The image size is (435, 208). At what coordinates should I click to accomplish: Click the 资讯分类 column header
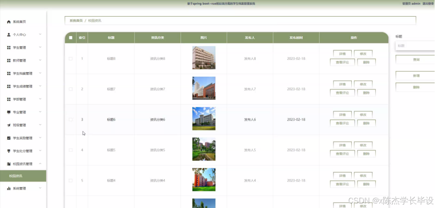pyautogui.click(x=157, y=38)
